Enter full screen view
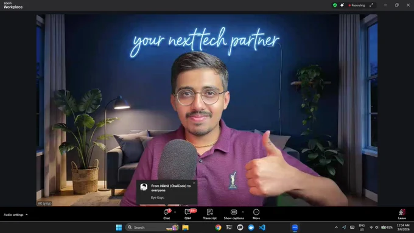414x233 pixels. (371, 5)
